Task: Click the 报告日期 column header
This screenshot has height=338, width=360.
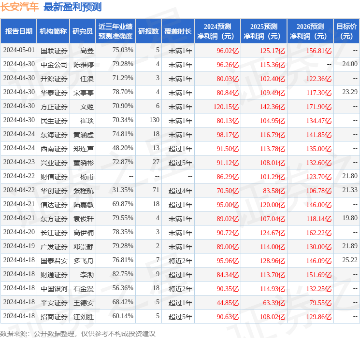Action: [18, 31]
